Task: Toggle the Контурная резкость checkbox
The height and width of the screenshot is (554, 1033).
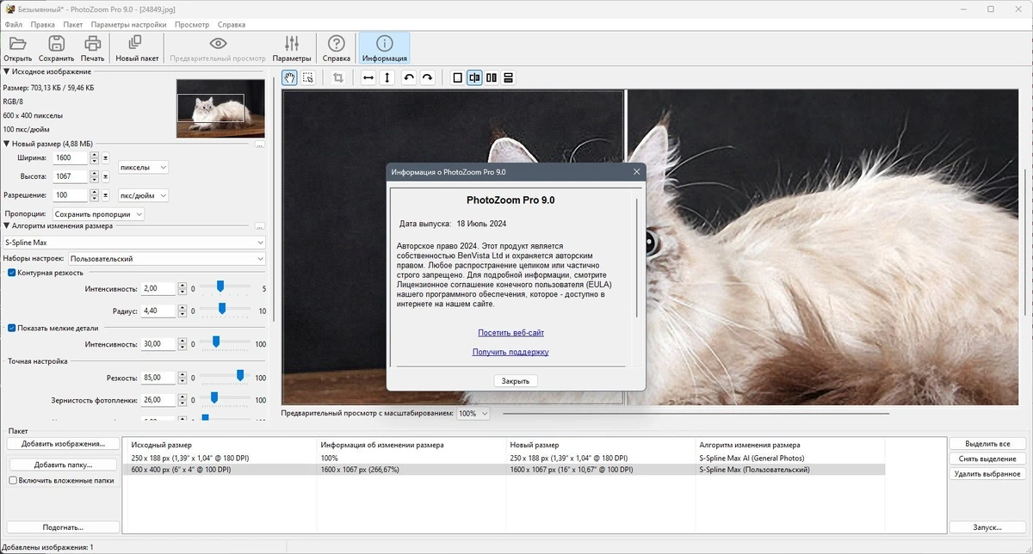Action: coord(12,272)
